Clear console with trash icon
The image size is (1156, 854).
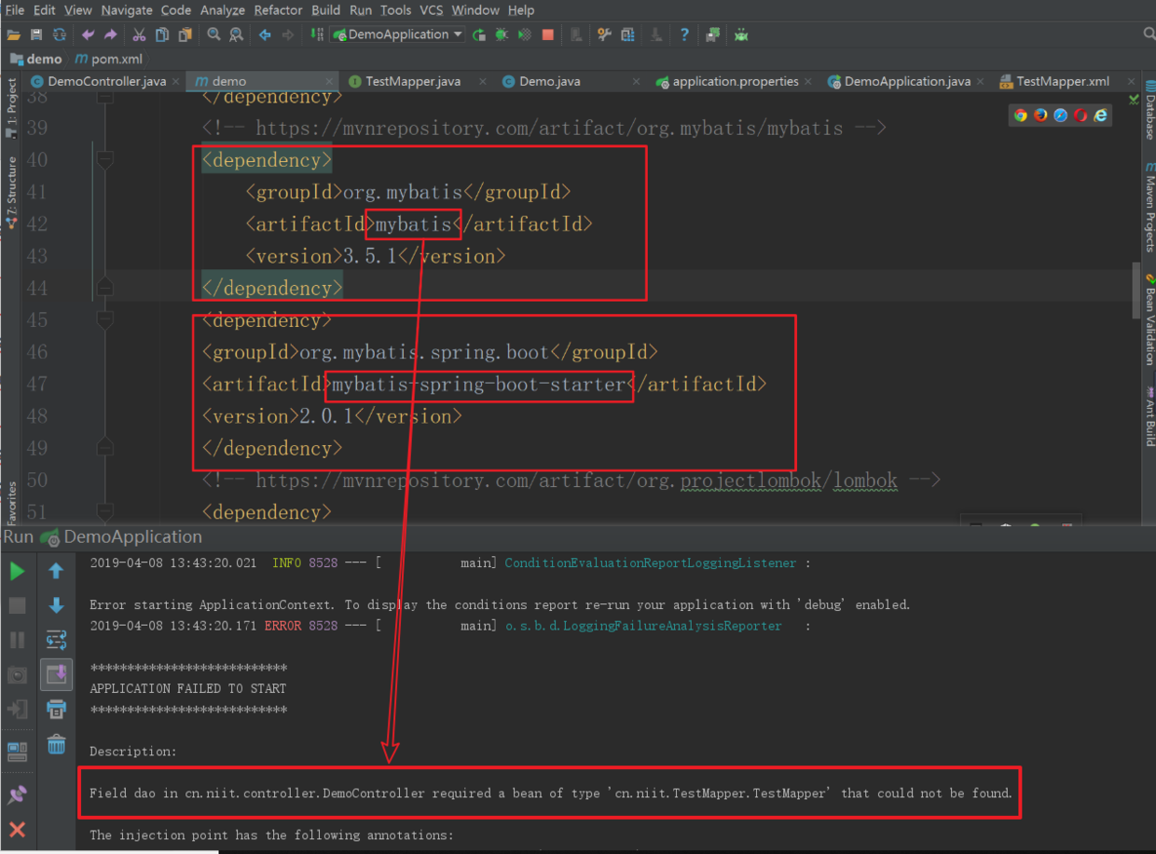56,743
